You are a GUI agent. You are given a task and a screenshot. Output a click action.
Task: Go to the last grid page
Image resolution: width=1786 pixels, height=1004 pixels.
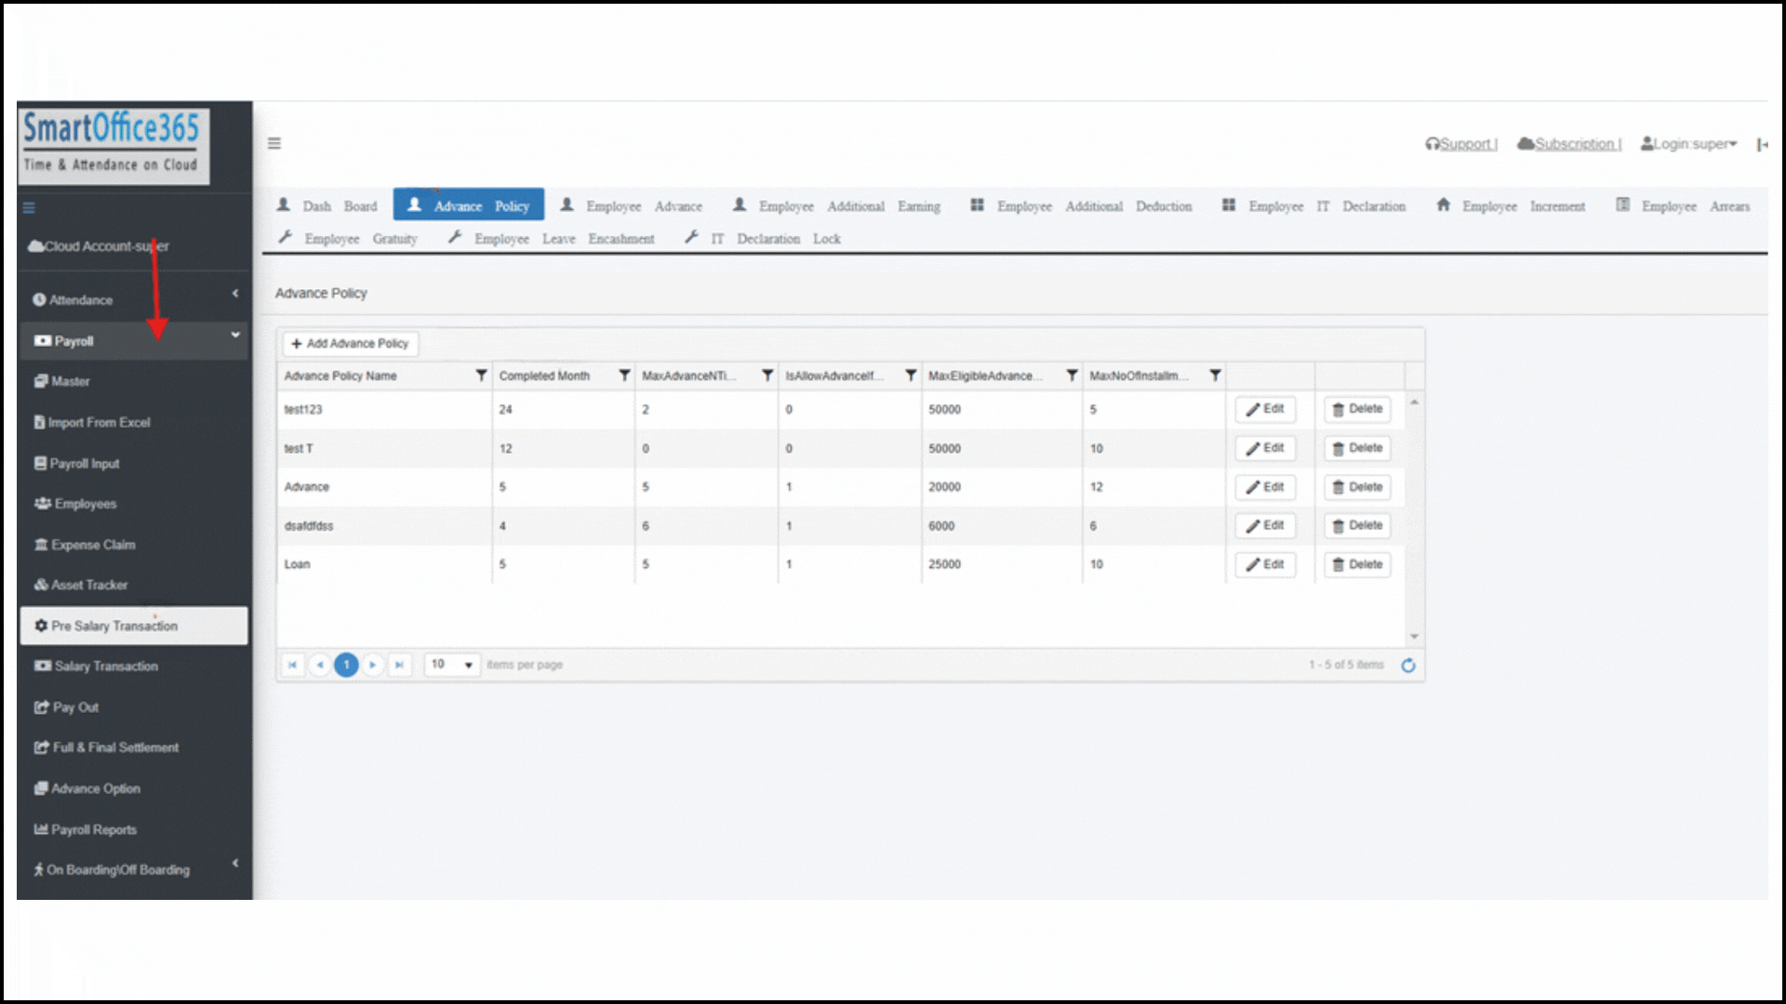(400, 665)
